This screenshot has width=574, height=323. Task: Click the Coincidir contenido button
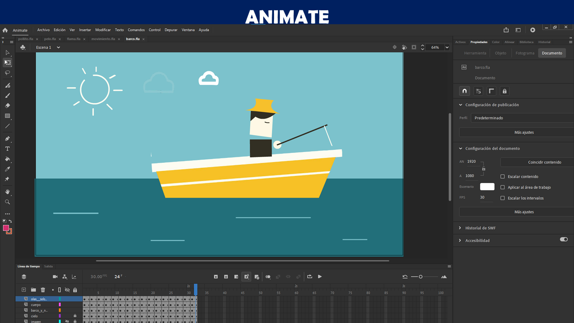(x=544, y=162)
